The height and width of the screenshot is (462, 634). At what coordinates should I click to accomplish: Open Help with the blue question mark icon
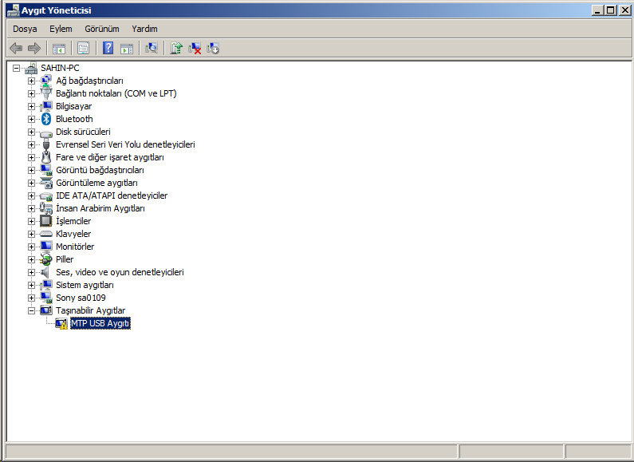pyautogui.click(x=108, y=49)
